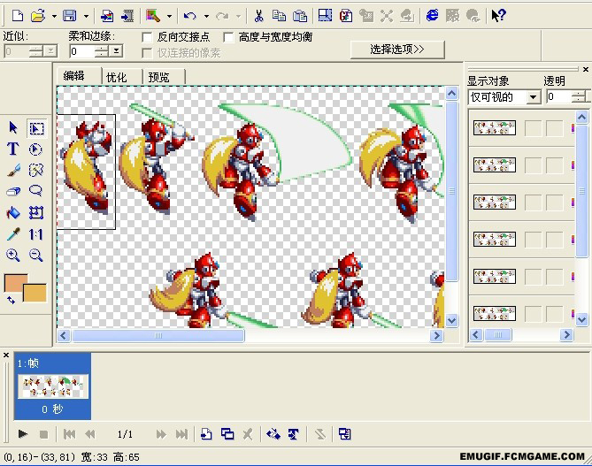Select the first object thumbnail in object list
Viewport: 592px width, 466px height.
coord(495,128)
